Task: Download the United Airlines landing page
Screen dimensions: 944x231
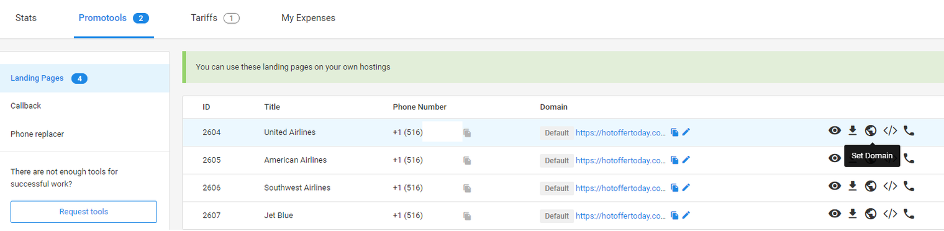Action: tap(853, 130)
